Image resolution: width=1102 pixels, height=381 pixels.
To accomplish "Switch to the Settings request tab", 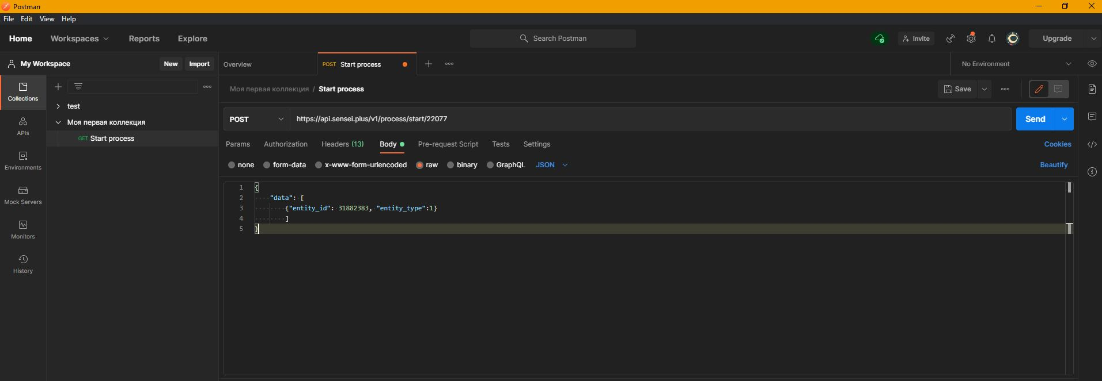I will tap(537, 144).
